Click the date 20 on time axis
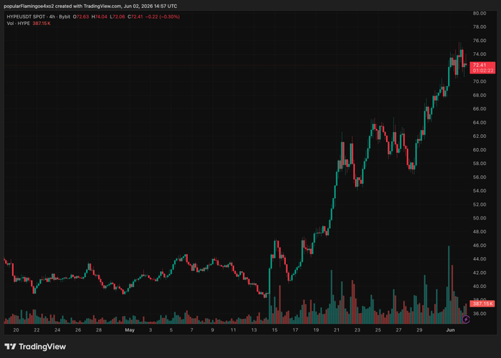 coord(16,330)
